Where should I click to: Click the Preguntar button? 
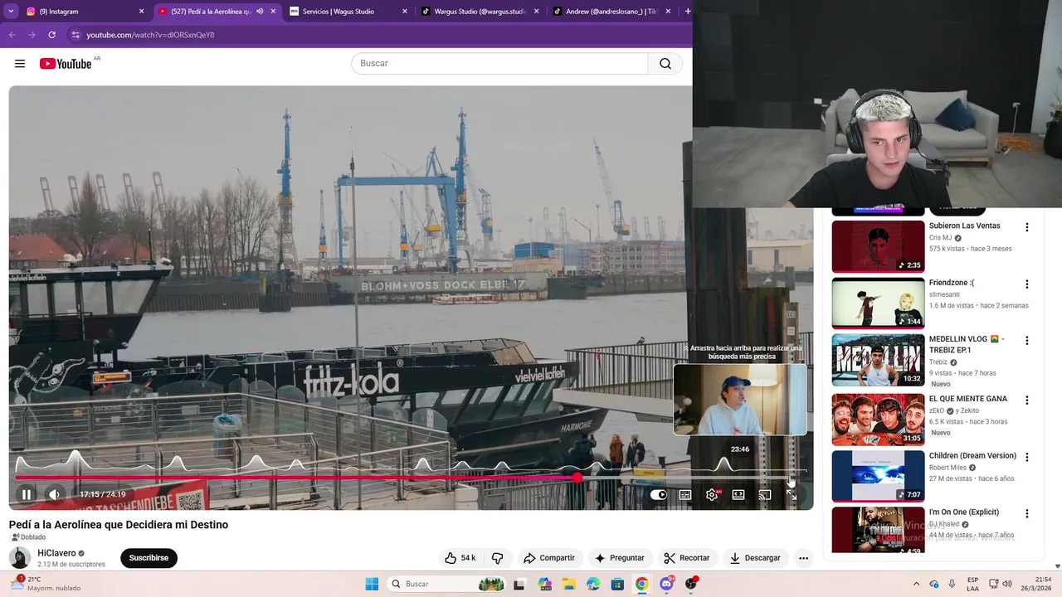pyautogui.click(x=620, y=558)
